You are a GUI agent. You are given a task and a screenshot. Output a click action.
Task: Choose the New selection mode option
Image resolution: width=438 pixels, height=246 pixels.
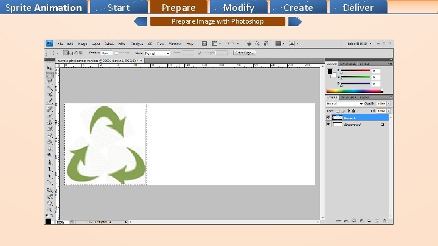pos(66,53)
